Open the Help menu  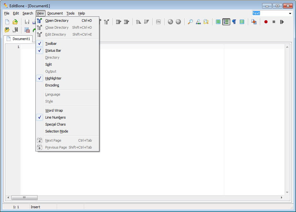click(82, 13)
